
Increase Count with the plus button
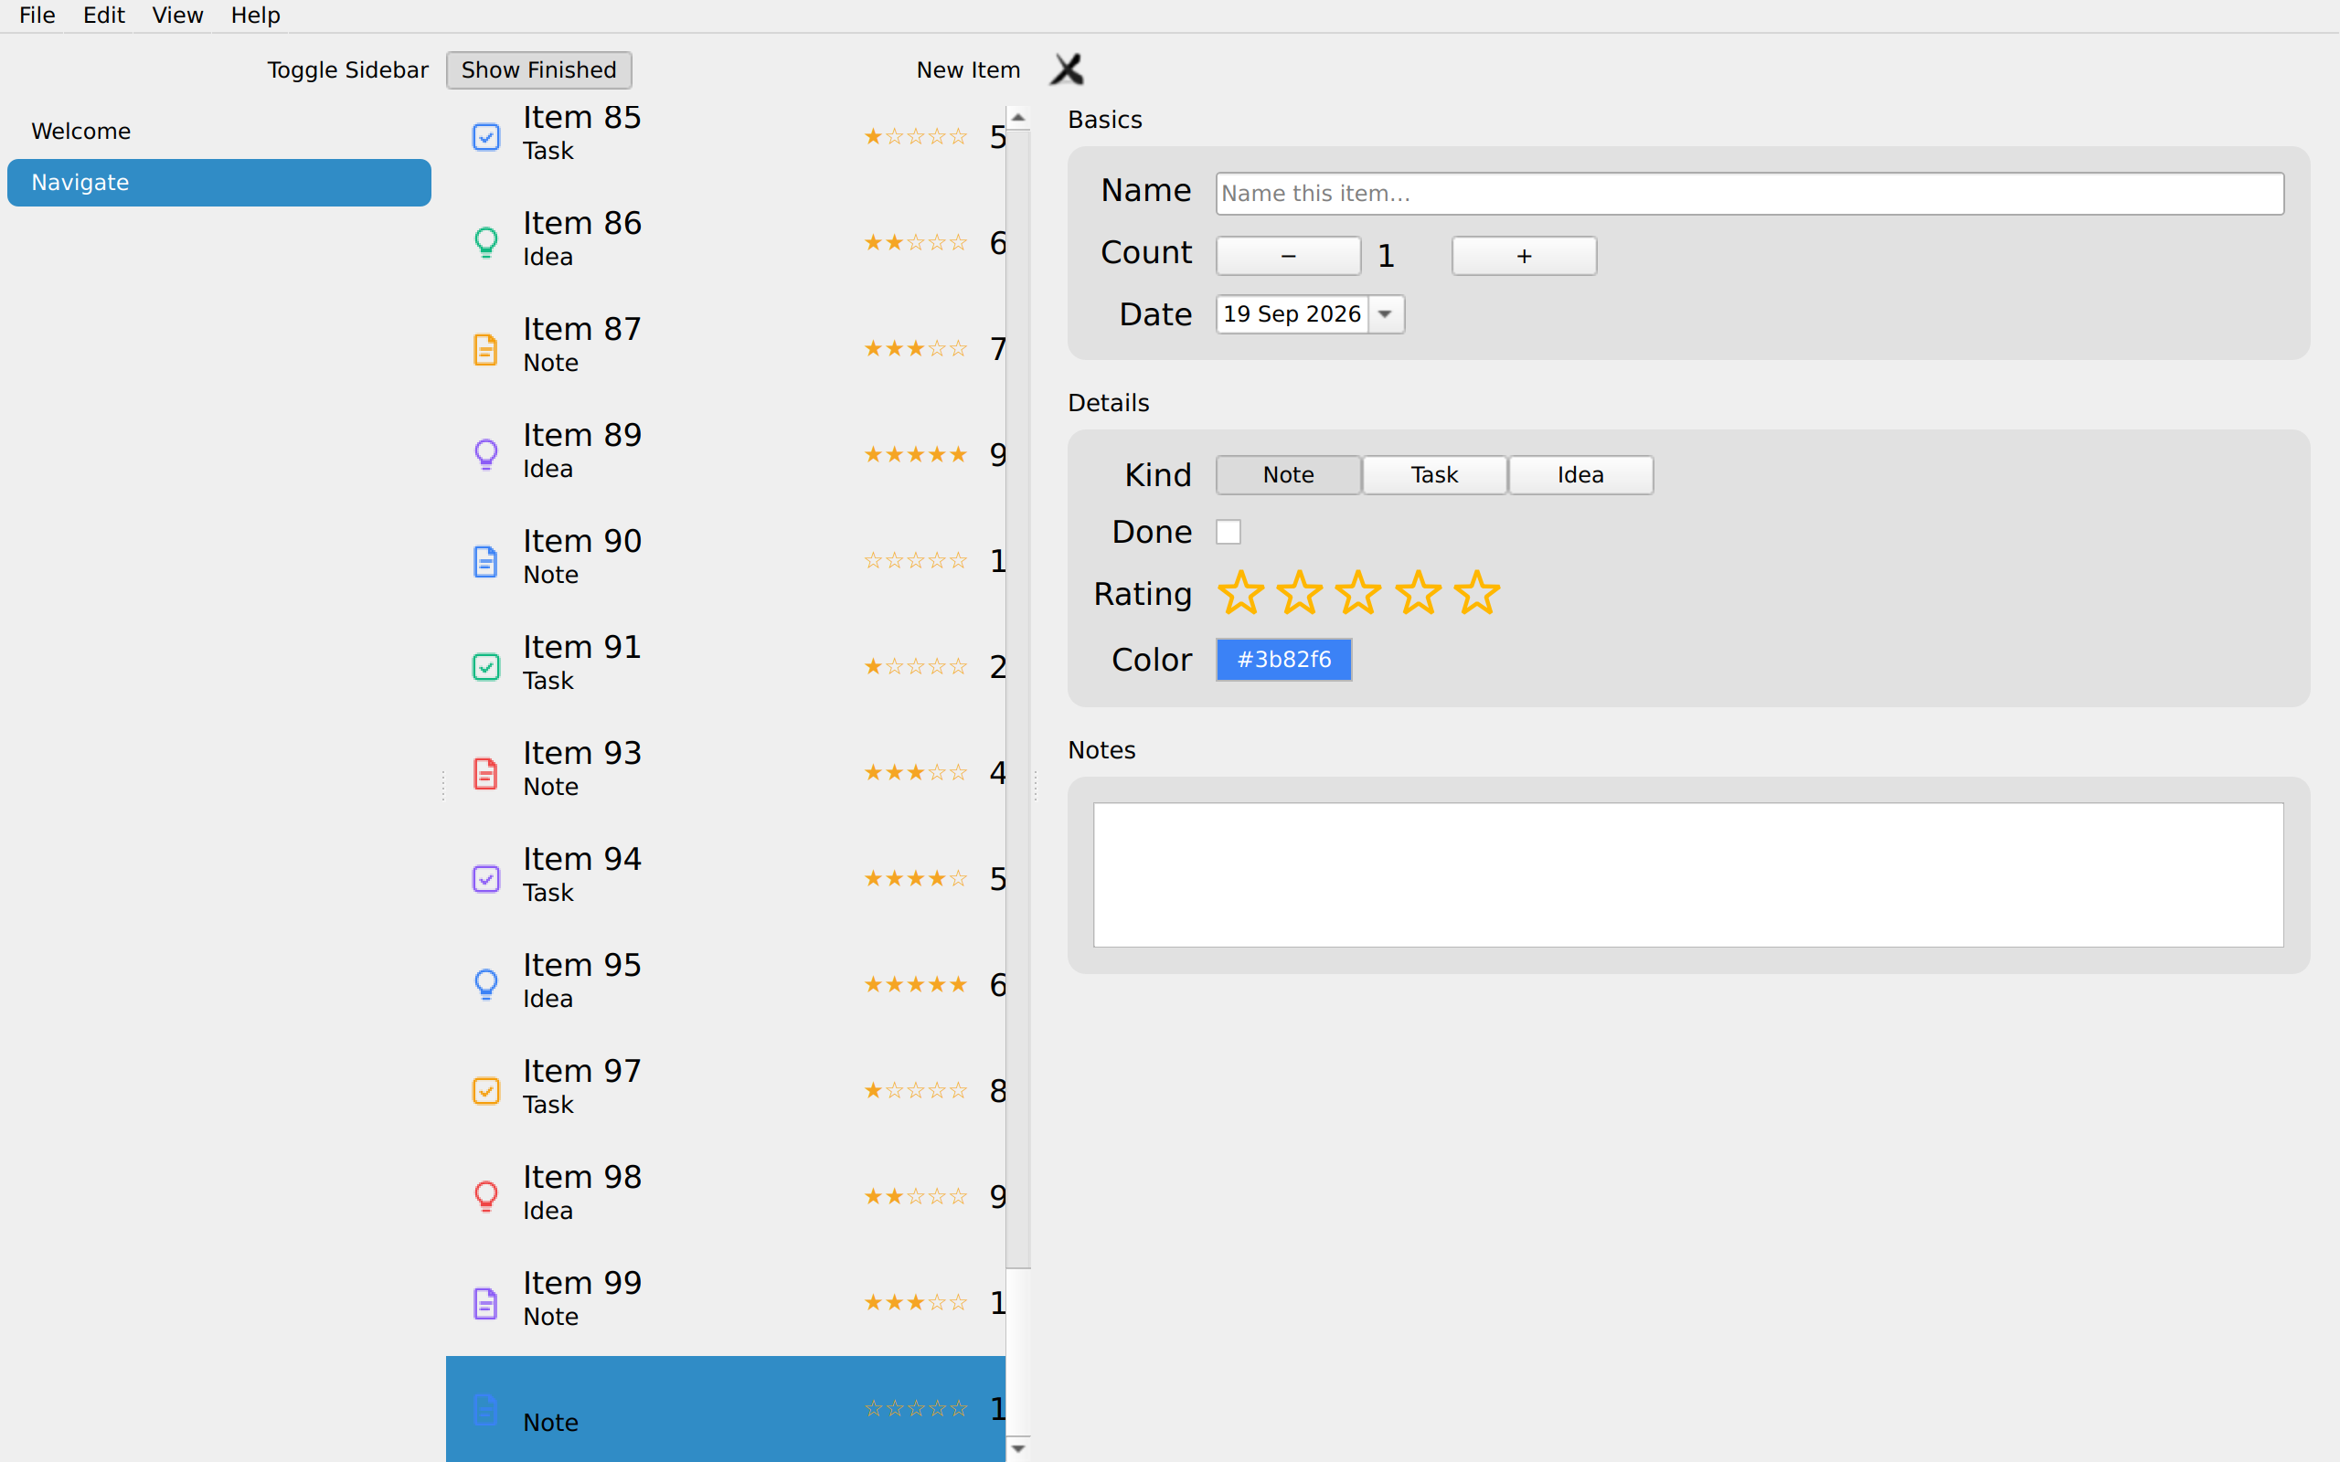[x=1524, y=256]
